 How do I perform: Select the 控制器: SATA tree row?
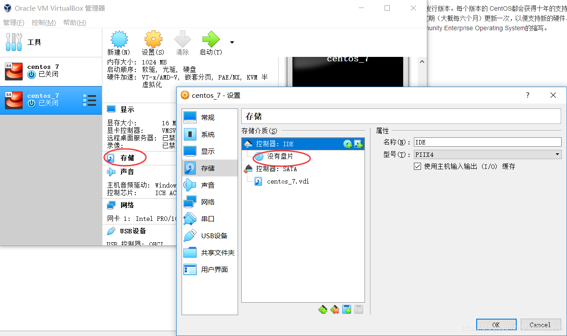click(x=303, y=169)
